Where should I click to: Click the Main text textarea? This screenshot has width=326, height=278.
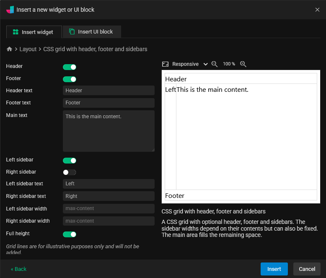coord(109,131)
